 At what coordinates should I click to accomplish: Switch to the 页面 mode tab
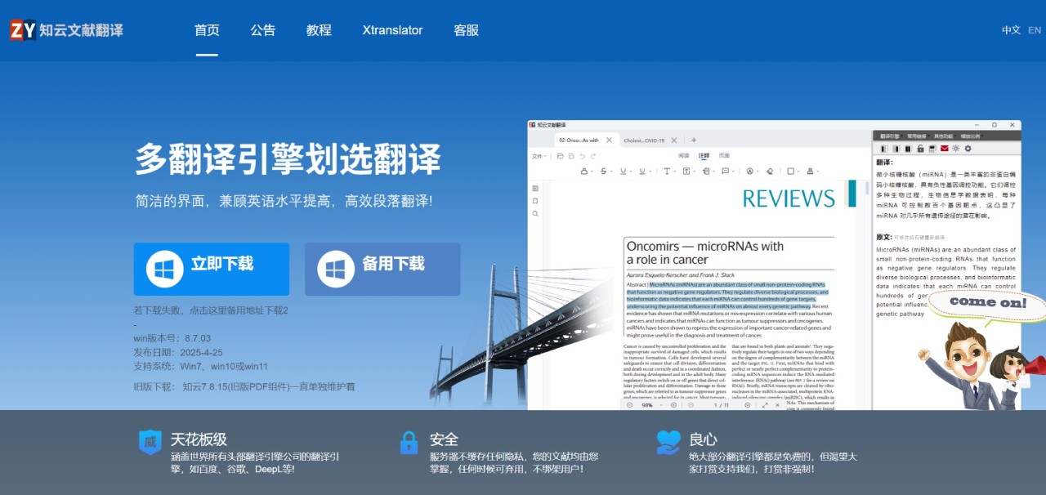(x=724, y=155)
